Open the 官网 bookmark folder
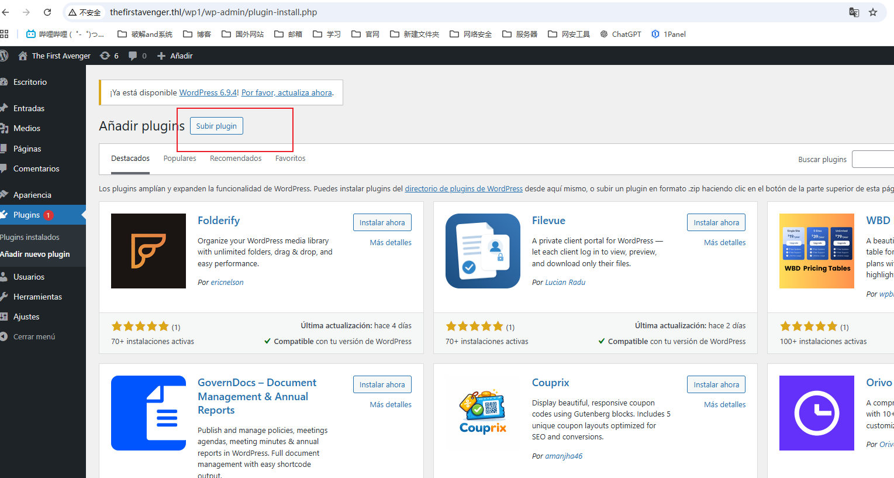The width and height of the screenshot is (894, 478). (365, 34)
